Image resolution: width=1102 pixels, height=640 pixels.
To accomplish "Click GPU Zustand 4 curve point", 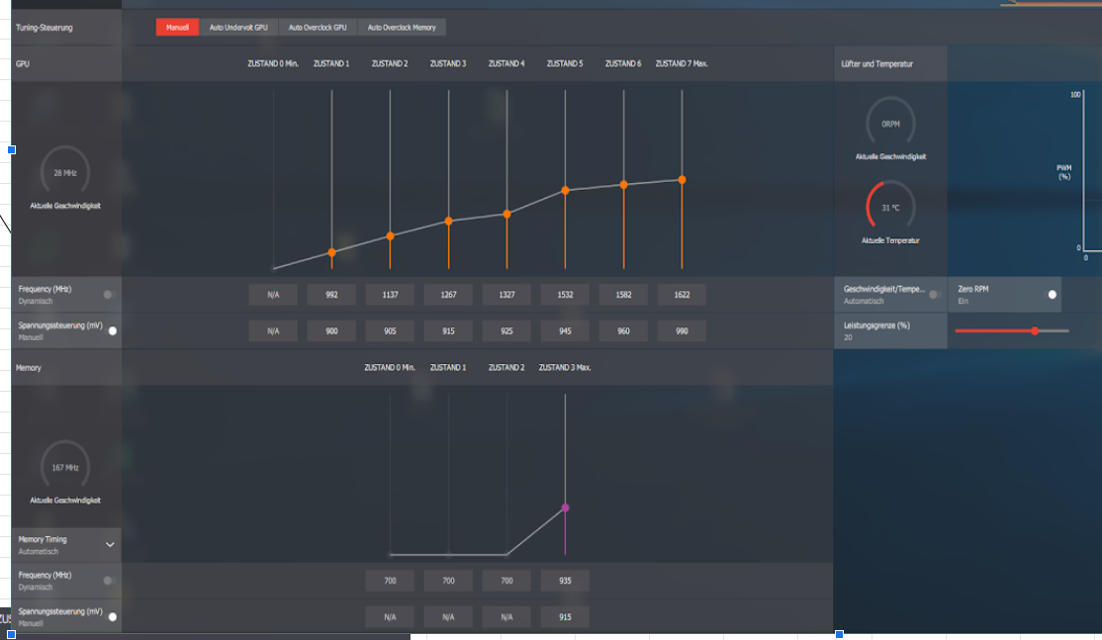I will coord(506,214).
